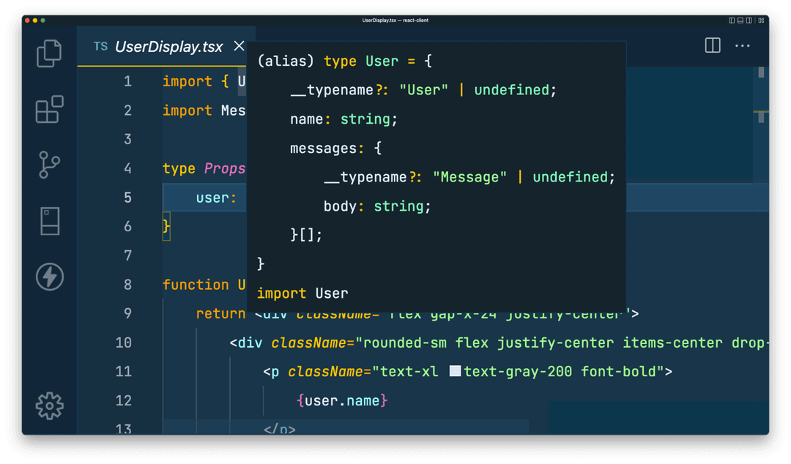Open Settings via the gear icon
The height and width of the screenshot is (464, 791).
pyautogui.click(x=49, y=406)
